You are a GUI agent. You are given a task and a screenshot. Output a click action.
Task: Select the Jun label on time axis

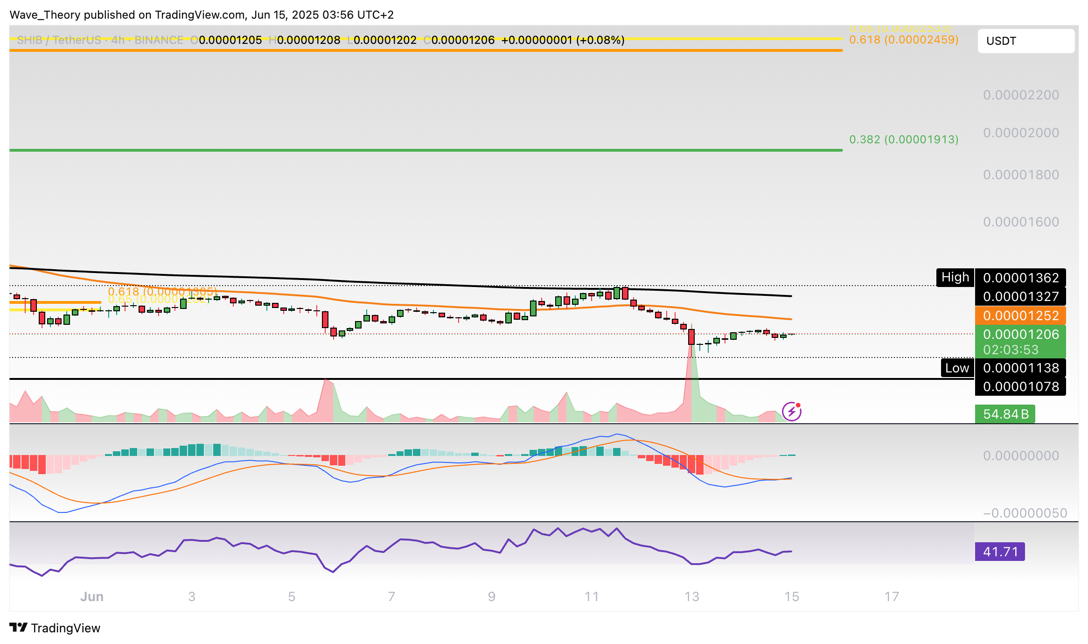91,596
